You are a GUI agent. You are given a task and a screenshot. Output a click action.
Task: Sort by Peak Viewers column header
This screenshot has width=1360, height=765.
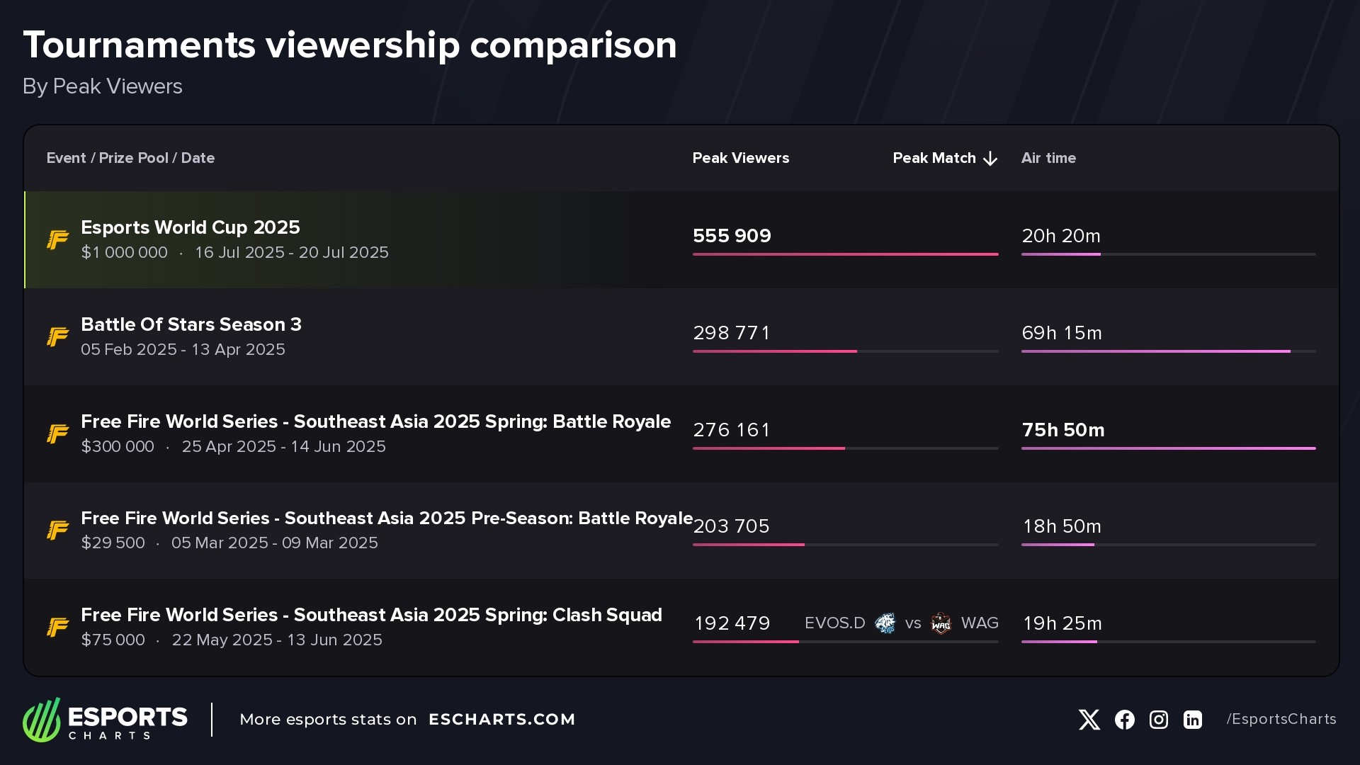[740, 158]
